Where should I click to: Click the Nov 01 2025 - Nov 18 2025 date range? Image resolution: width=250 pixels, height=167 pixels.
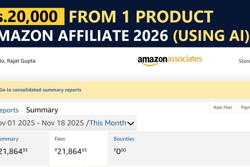(x=42, y=123)
